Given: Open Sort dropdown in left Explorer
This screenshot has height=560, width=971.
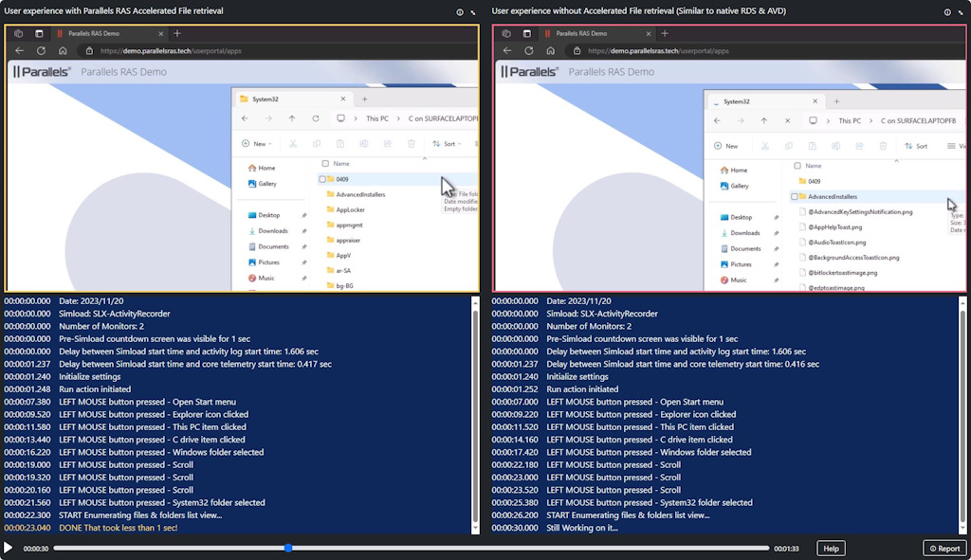Looking at the screenshot, I should [445, 144].
